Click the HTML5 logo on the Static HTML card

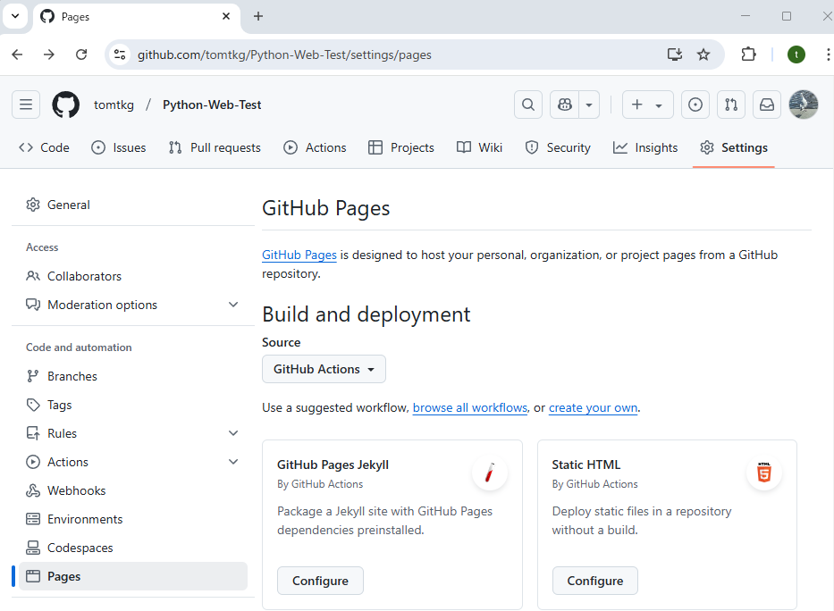coord(764,473)
